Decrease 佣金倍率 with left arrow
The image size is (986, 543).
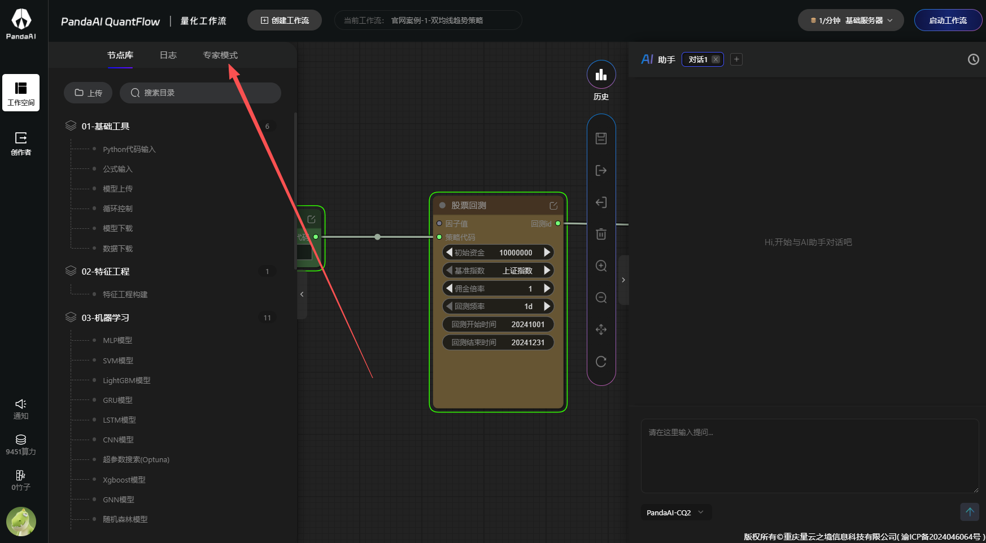[x=450, y=289]
